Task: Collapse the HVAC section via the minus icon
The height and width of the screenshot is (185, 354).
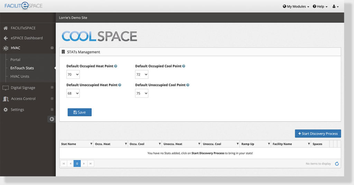Action: click(x=52, y=48)
